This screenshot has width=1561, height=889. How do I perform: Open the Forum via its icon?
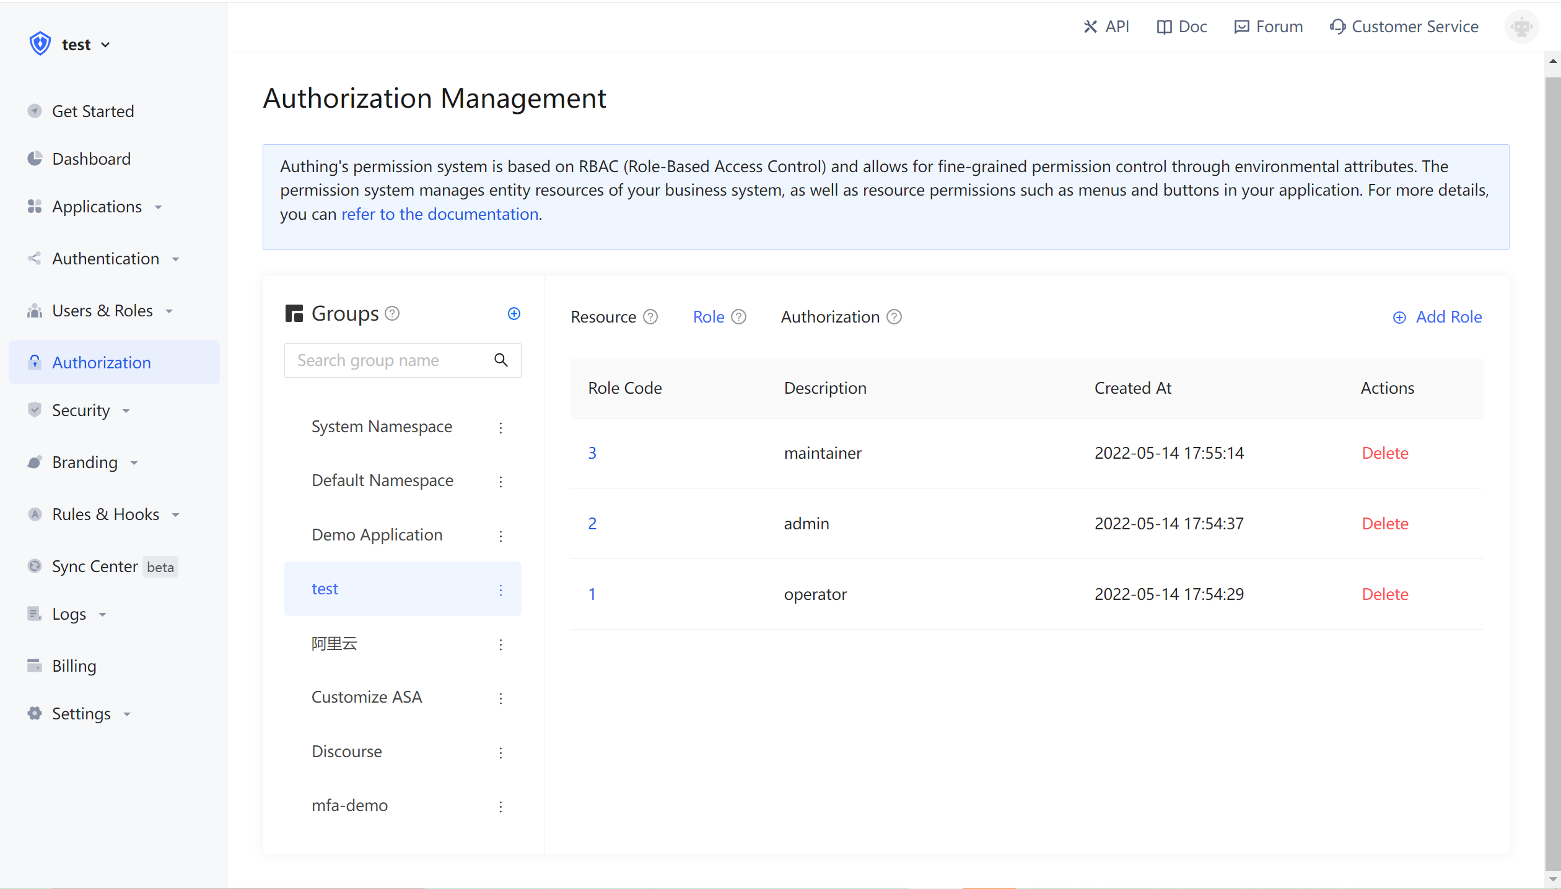pyautogui.click(x=1242, y=27)
